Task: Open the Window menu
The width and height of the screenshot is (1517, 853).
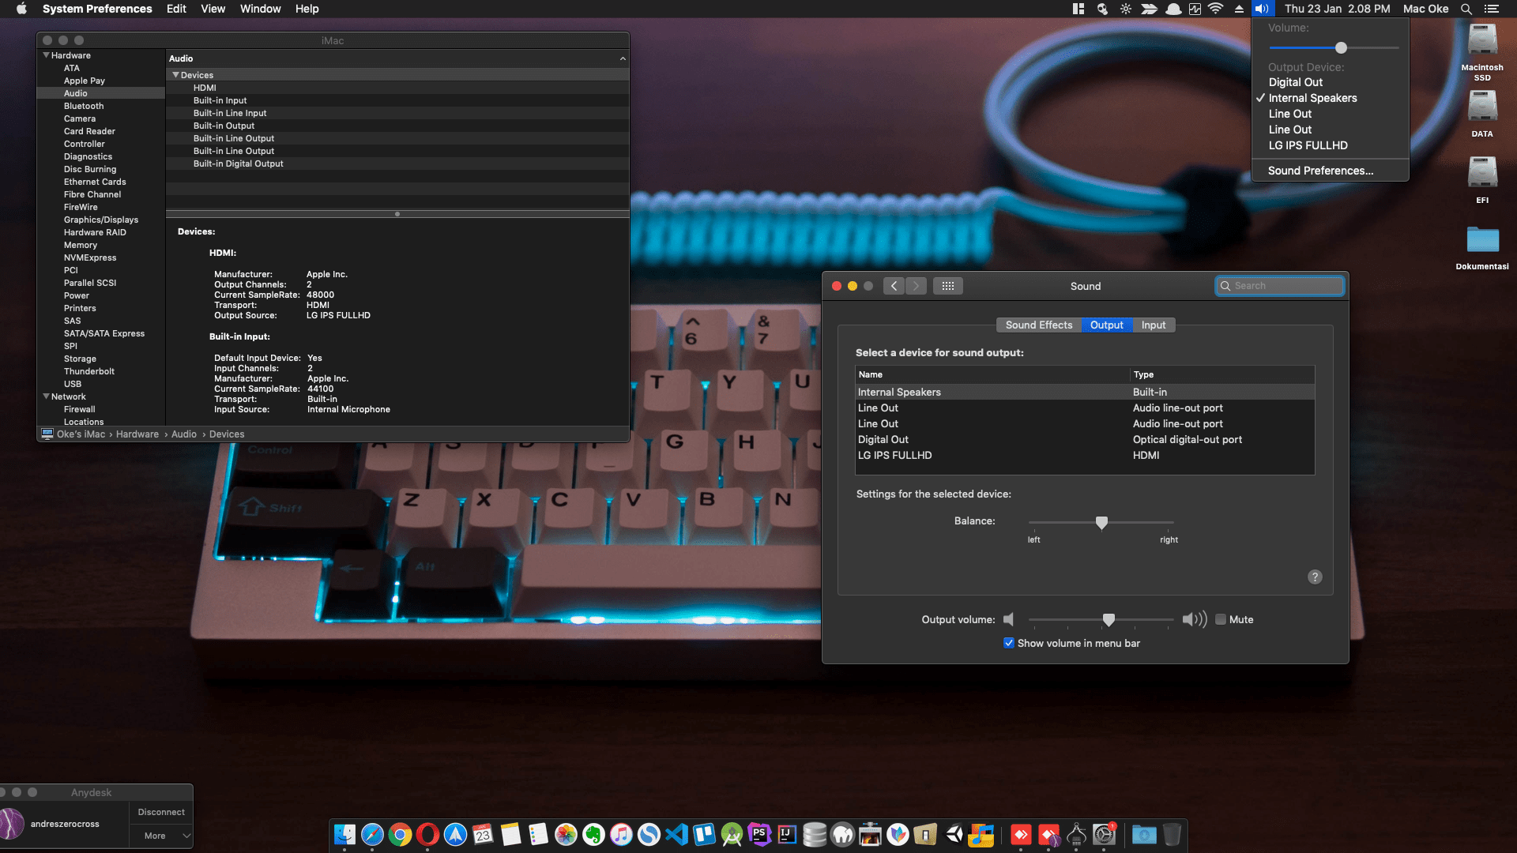Action: pos(260,9)
